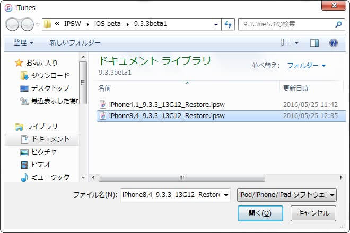Click the search magnifier icon

click(339, 24)
